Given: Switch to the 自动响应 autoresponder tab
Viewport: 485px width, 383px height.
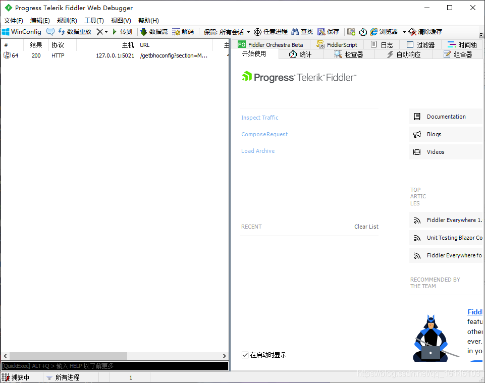Looking at the screenshot, I should point(404,54).
